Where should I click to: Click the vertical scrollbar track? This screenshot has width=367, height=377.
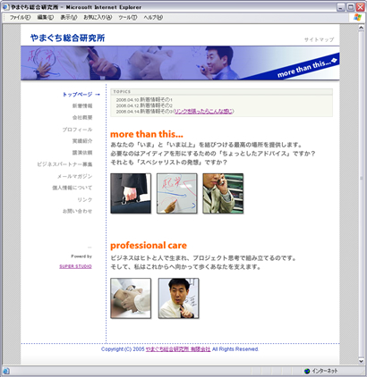pos(361,194)
